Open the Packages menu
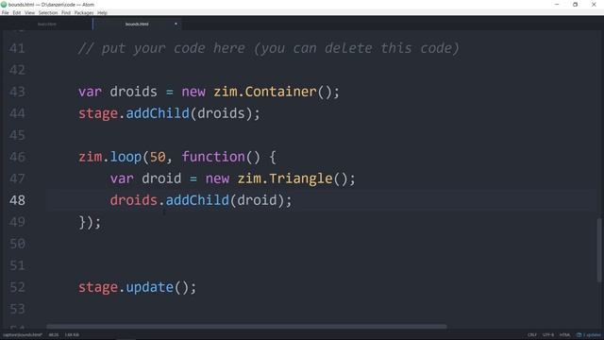 tap(84, 12)
